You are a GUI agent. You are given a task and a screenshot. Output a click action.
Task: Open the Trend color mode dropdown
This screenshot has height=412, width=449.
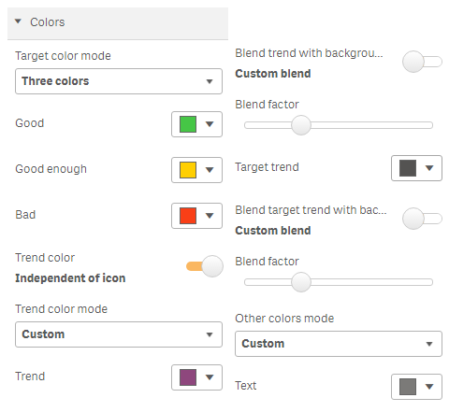119,334
